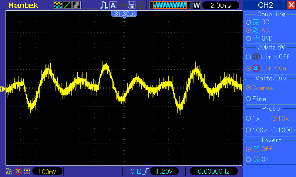Click the 1.20V trigger level readout
The width and height of the screenshot is (296, 177).
164,171
